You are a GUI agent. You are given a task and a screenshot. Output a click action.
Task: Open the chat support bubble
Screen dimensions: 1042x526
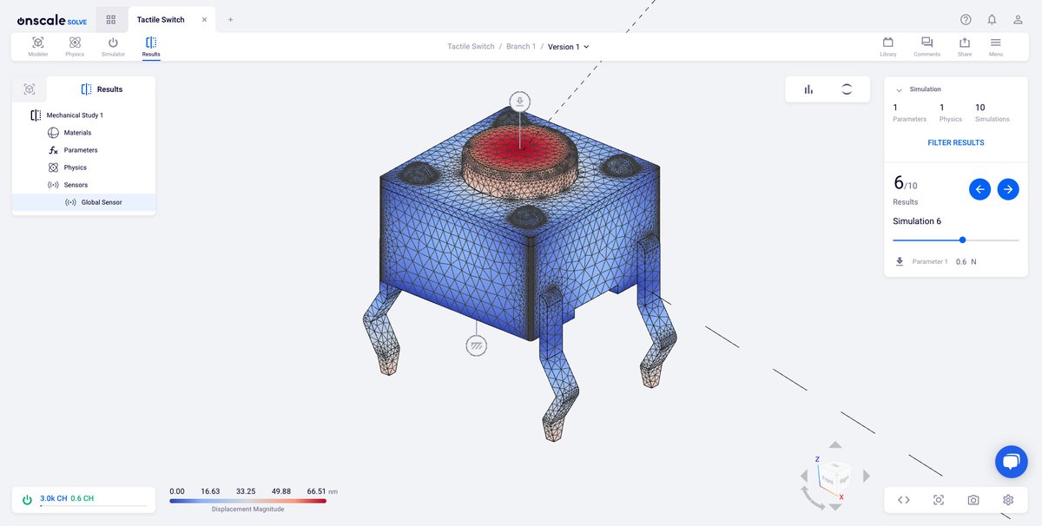[1011, 462]
